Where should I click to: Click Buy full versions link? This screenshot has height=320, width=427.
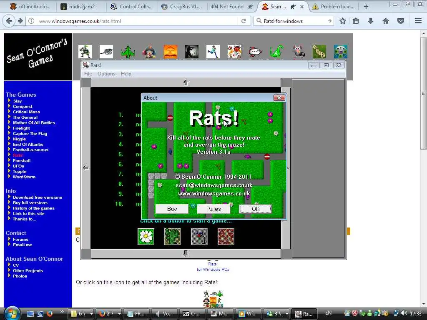coord(30,203)
